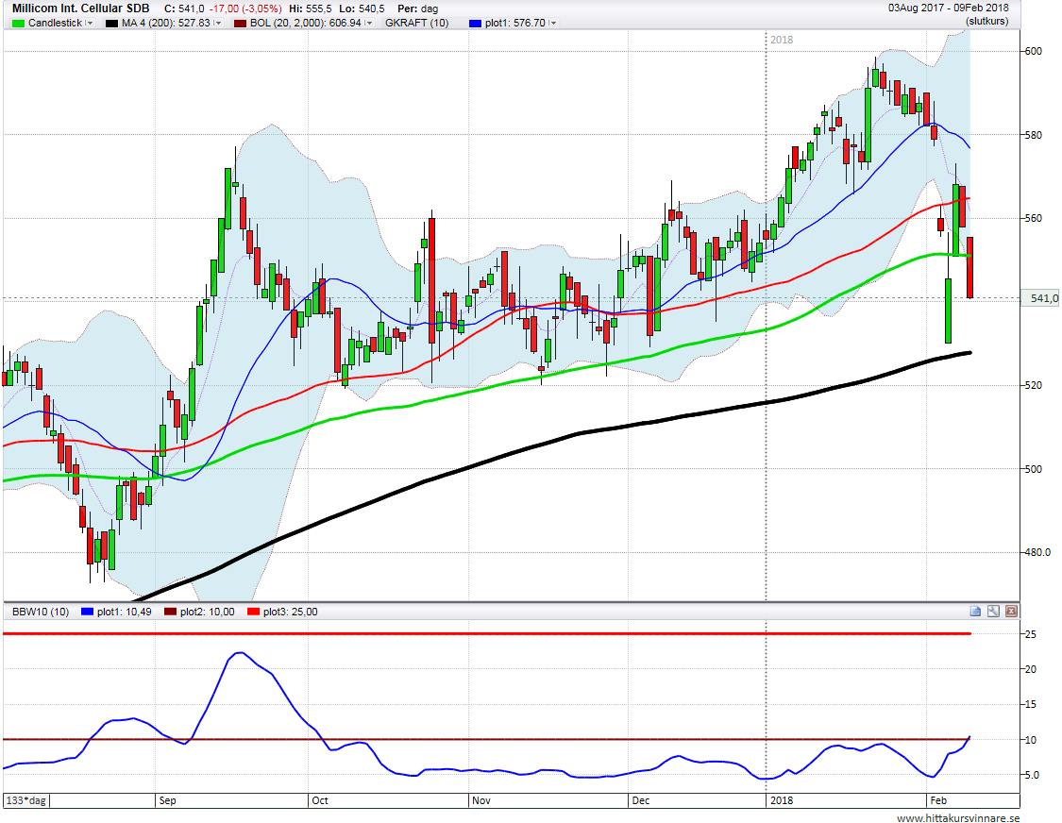
Task: Click the plot3: 25,00 label
Action: point(291,612)
